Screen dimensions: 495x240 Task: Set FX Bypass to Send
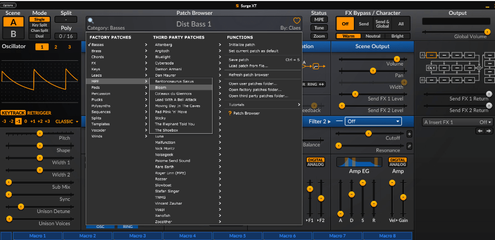tap(364, 24)
